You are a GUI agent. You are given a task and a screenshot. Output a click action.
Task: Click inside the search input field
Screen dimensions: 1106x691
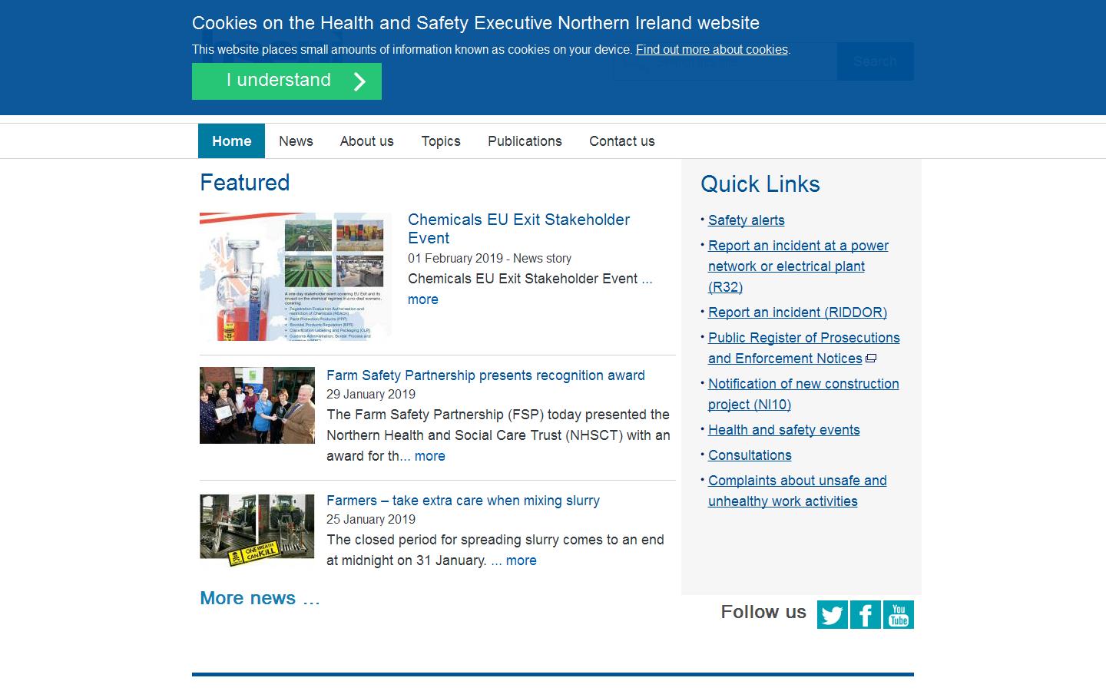point(724,61)
